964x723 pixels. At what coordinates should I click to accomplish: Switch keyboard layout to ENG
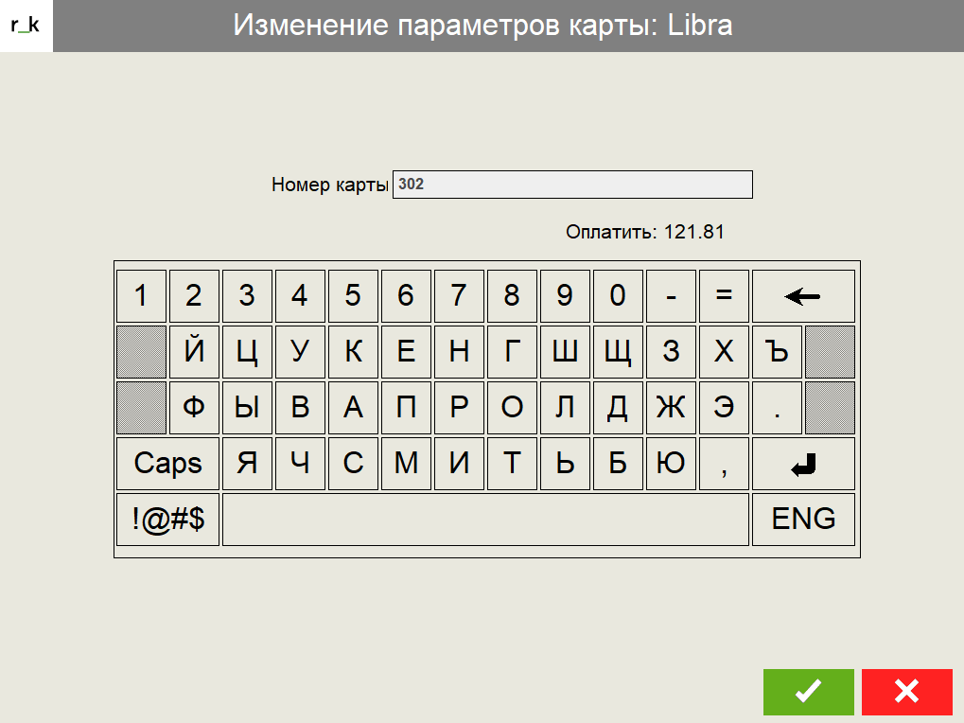pyautogui.click(x=803, y=520)
